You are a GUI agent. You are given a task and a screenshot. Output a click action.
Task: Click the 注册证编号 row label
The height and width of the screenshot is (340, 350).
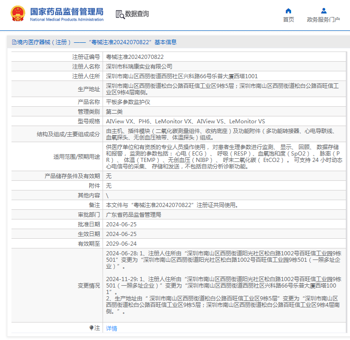86,57
